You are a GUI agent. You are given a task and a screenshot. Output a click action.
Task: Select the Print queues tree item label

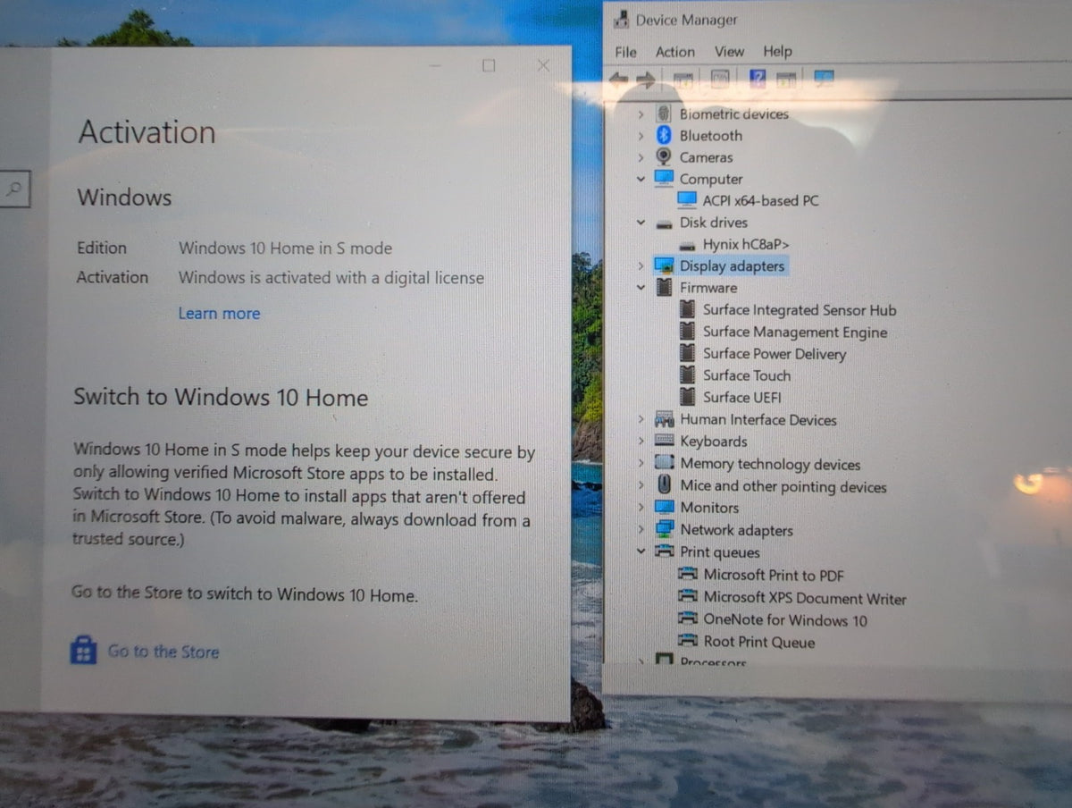tap(720, 552)
